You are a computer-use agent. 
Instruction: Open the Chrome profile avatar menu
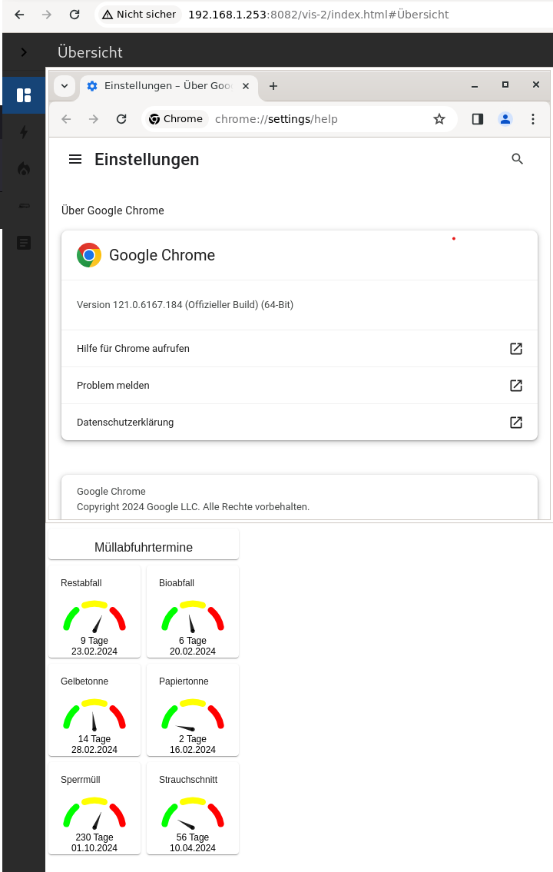(505, 119)
